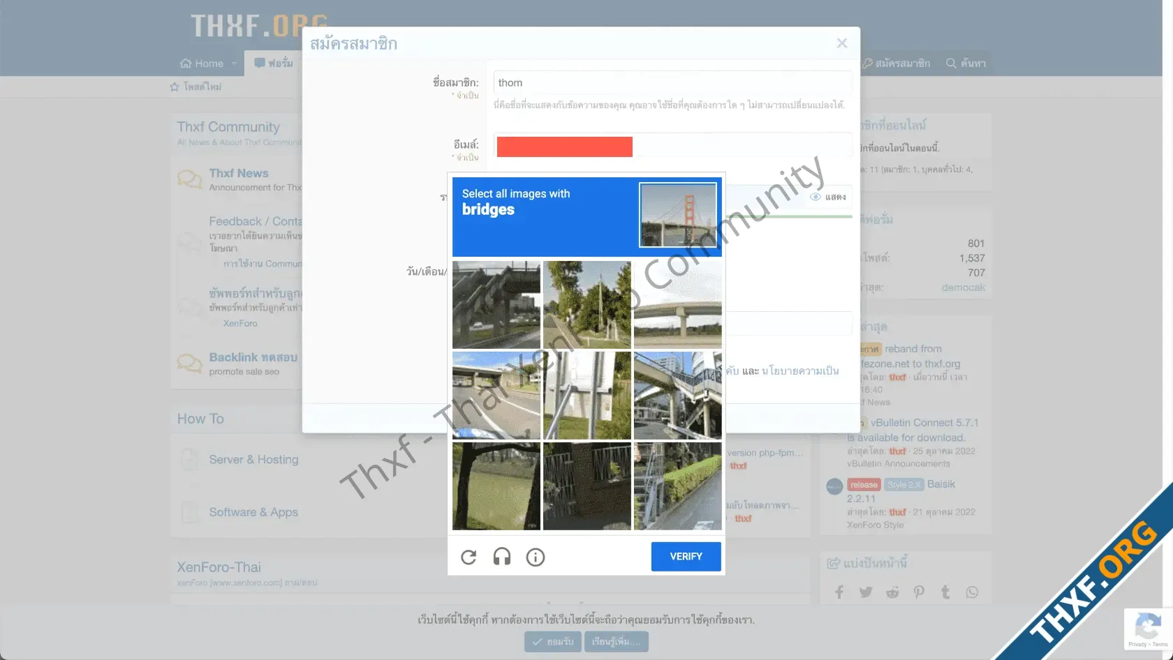Open the XenForo sub-forum link
This screenshot has height=660, width=1173.
click(x=240, y=324)
